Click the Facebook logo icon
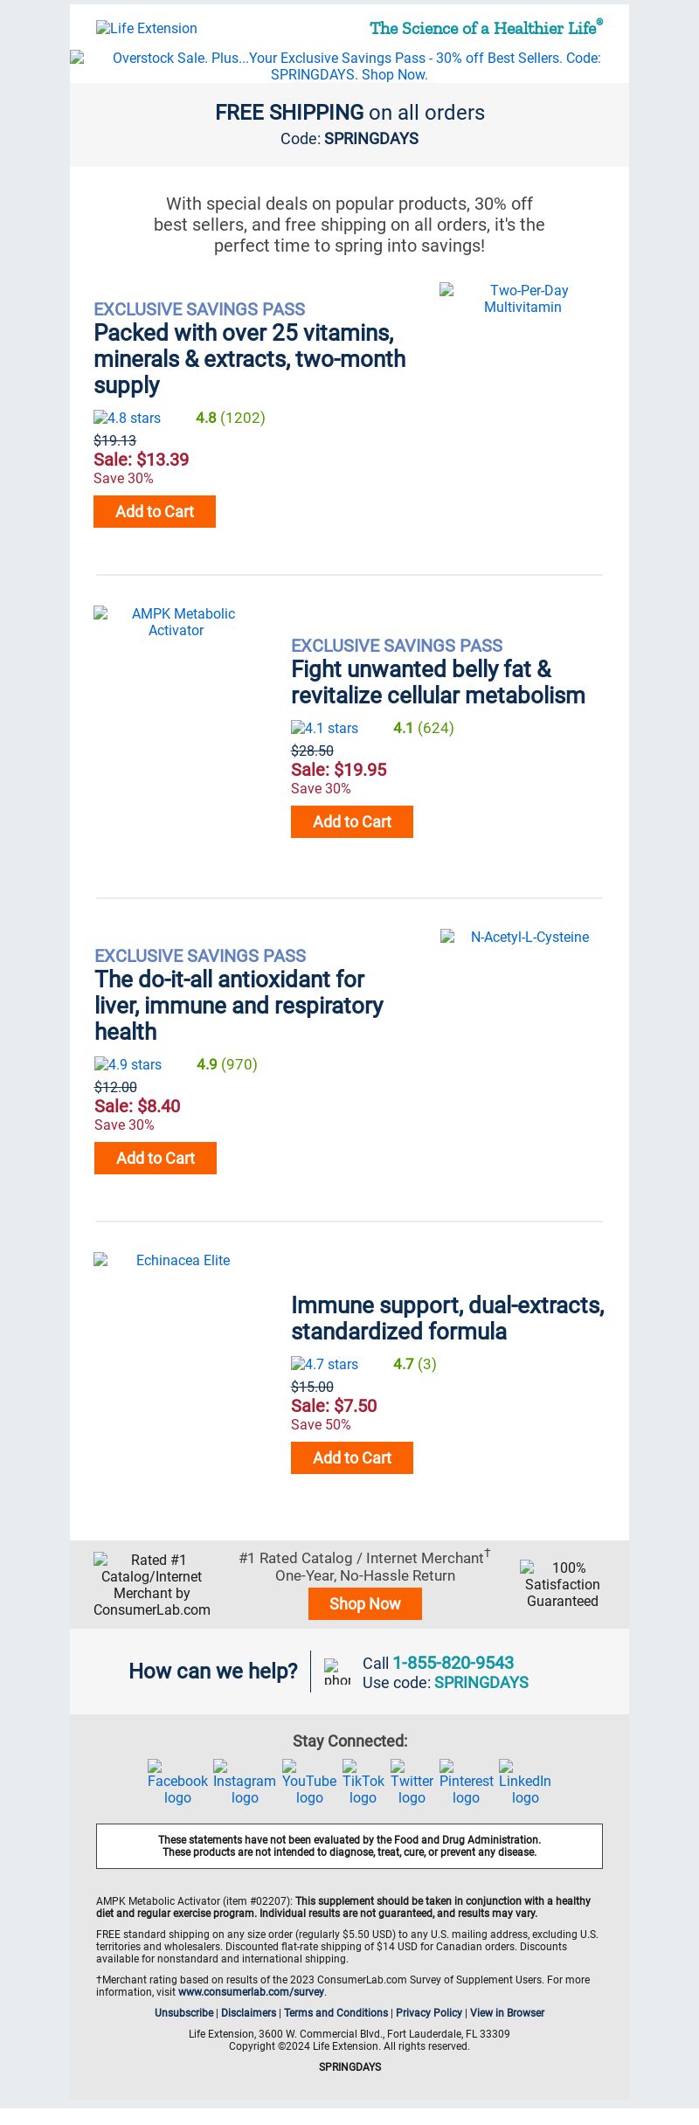Image resolution: width=699 pixels, height=2125 pixels. click(x=177, y=1782)
